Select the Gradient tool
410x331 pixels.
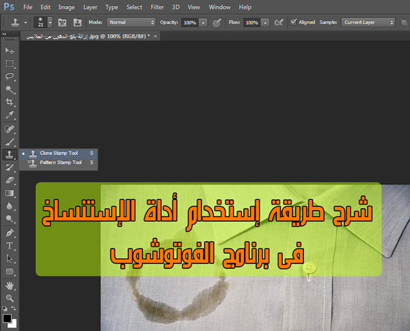[10, 193]
